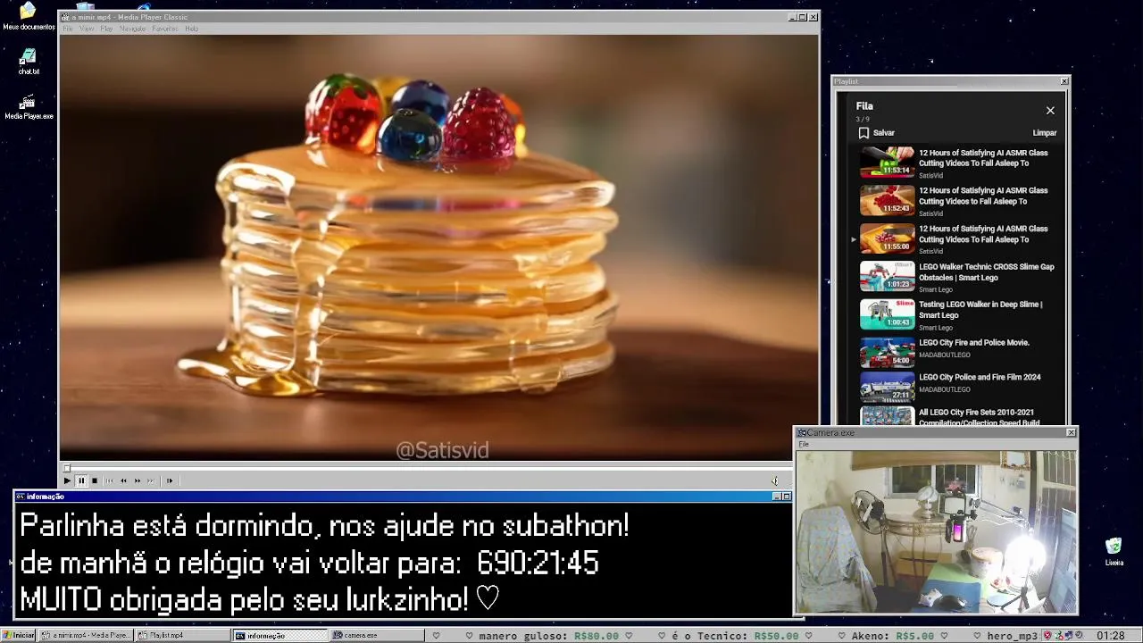Click the @Satisvid watermark video area
This screenshot has height=643, width=1143.
[x=442, y=450]
